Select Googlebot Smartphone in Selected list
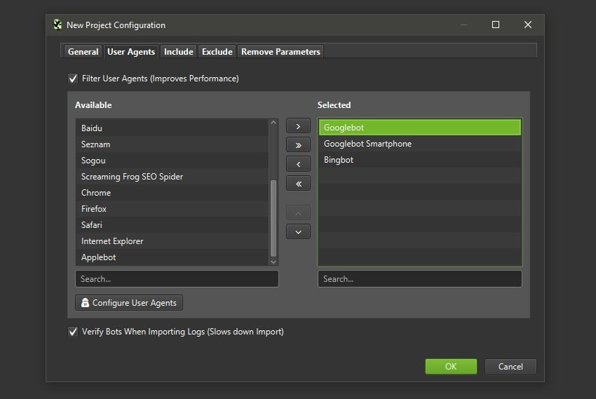596x399 pixels. [x=419, y=144]
